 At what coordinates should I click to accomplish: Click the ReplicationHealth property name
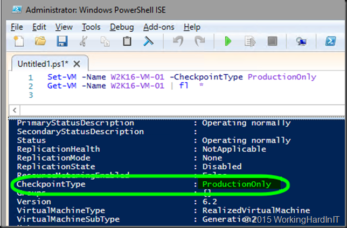pos(58,149)
